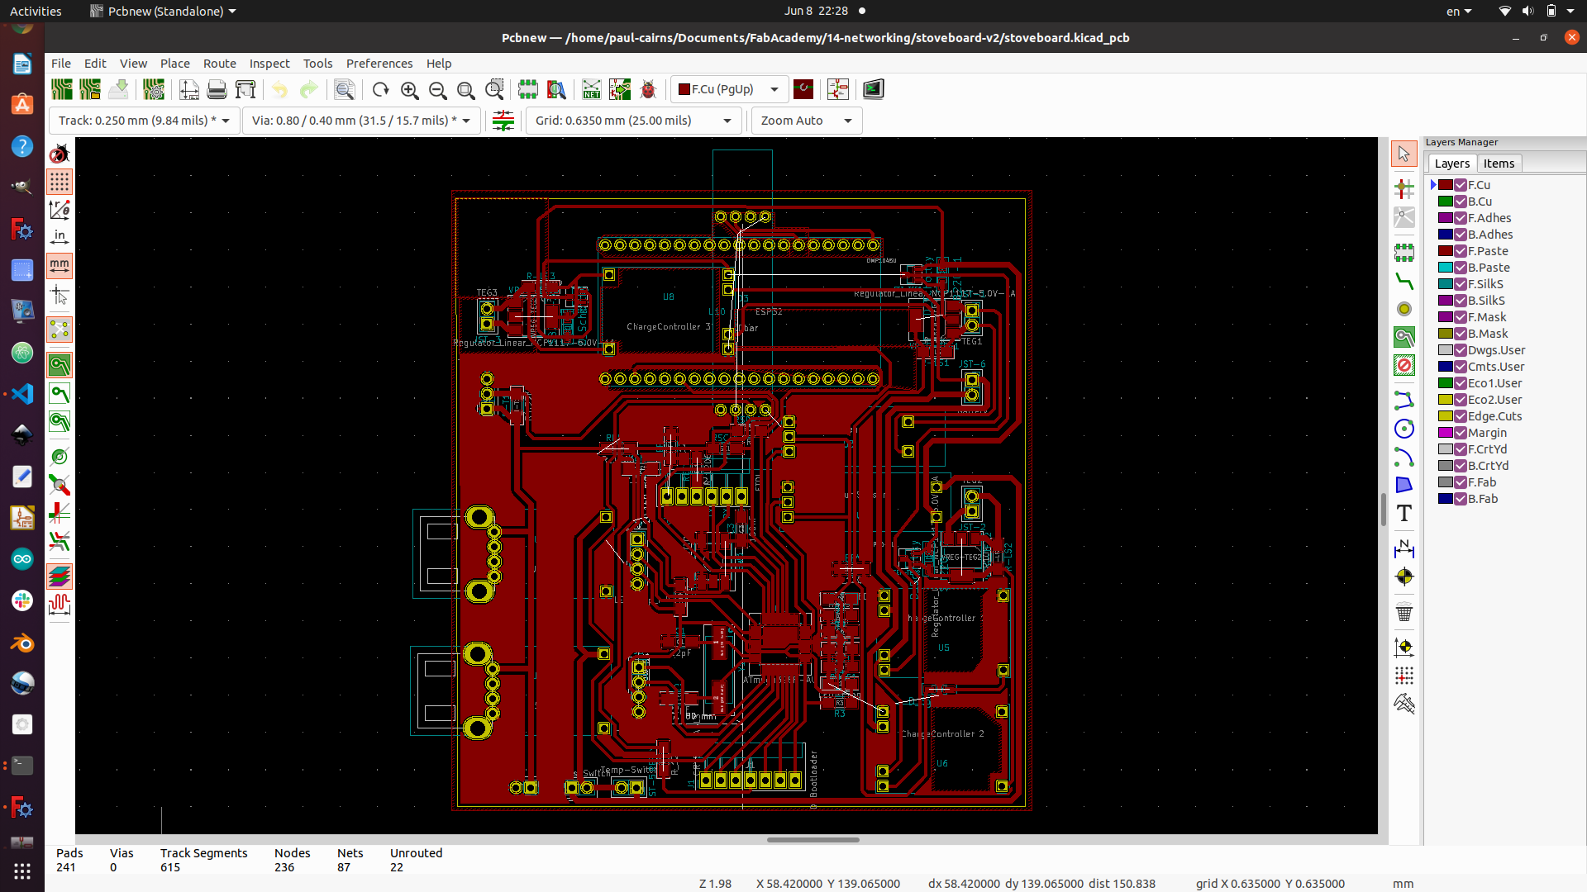The width and height of the screenshot is (1587, 892).
Task: Select the Add filled zone tool
Action: (x=1404, y=337)
